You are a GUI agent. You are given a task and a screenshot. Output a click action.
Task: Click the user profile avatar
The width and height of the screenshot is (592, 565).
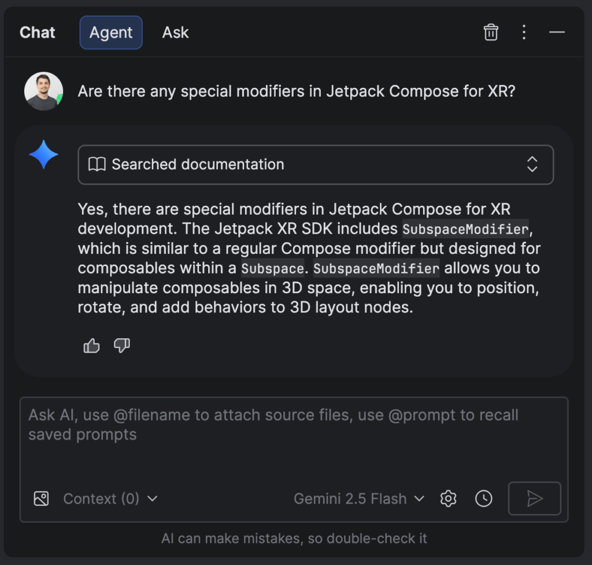pyautogui.click(x=43, y=91)
